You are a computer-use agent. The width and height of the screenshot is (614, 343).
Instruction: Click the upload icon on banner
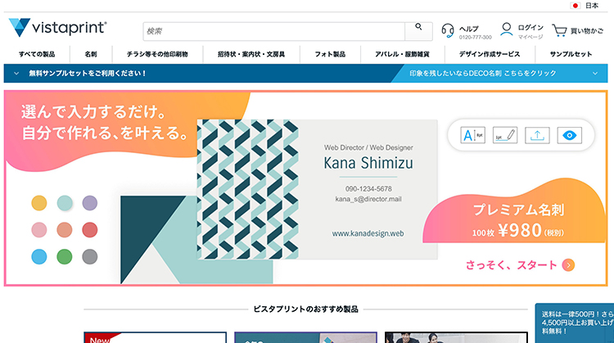pos(537,135)
